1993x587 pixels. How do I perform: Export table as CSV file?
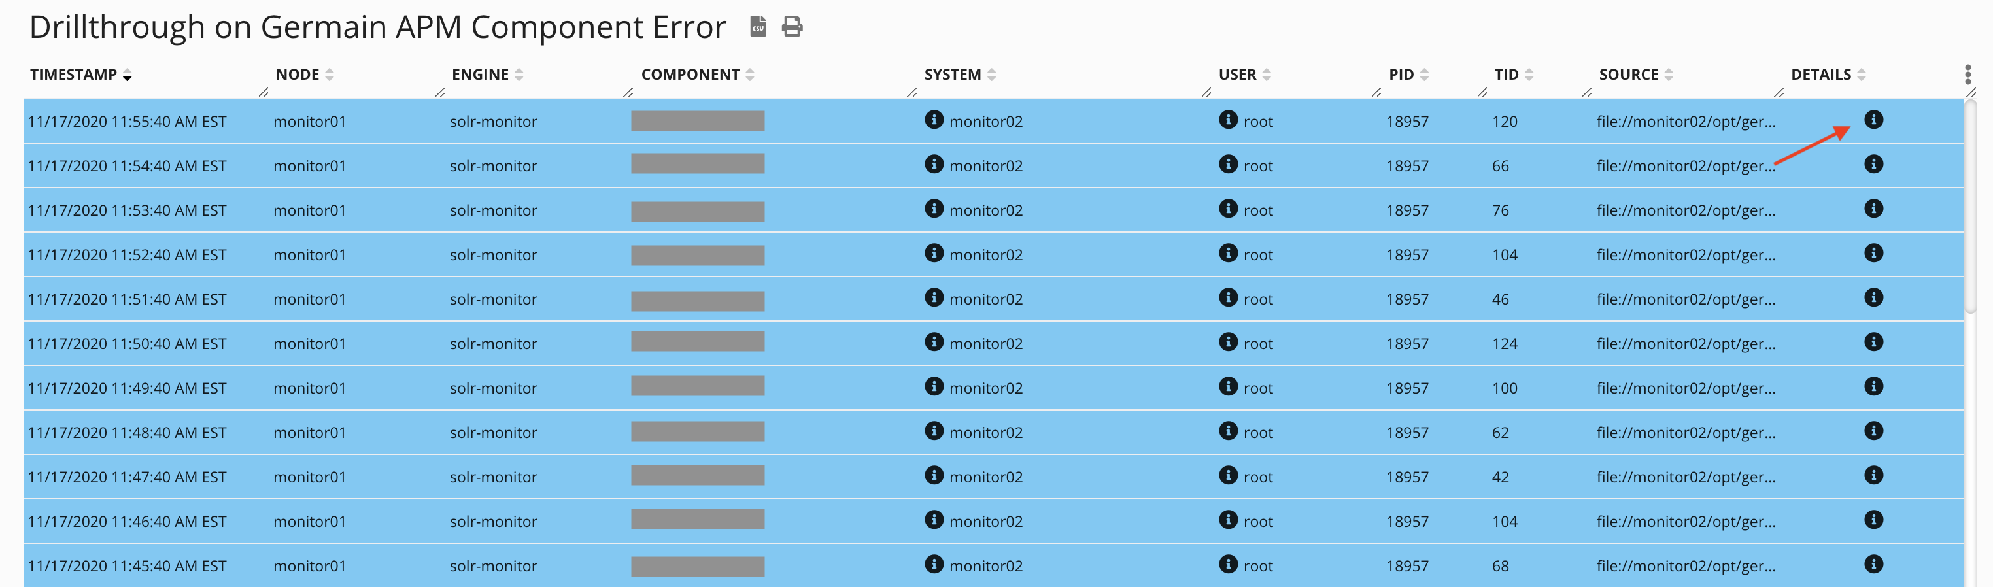click(x=758, y=27)
